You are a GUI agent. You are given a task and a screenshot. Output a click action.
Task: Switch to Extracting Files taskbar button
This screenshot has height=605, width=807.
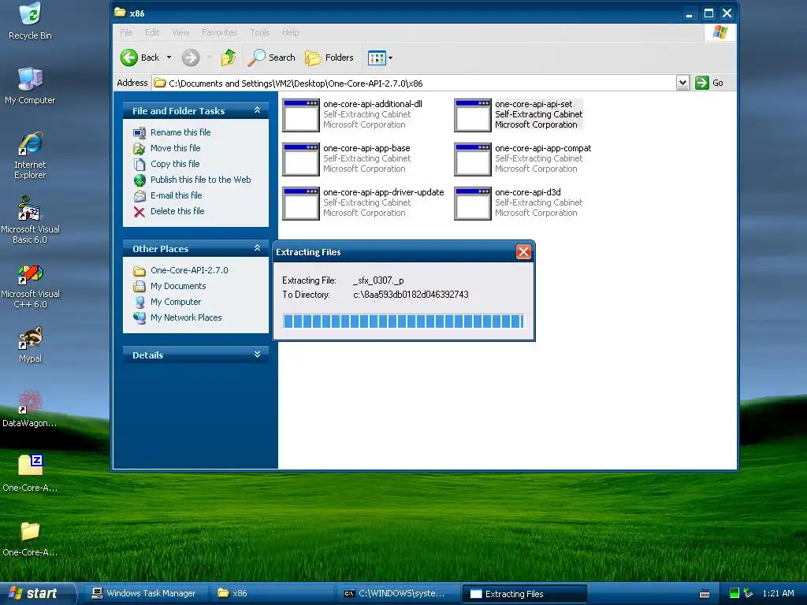[525, 594]
